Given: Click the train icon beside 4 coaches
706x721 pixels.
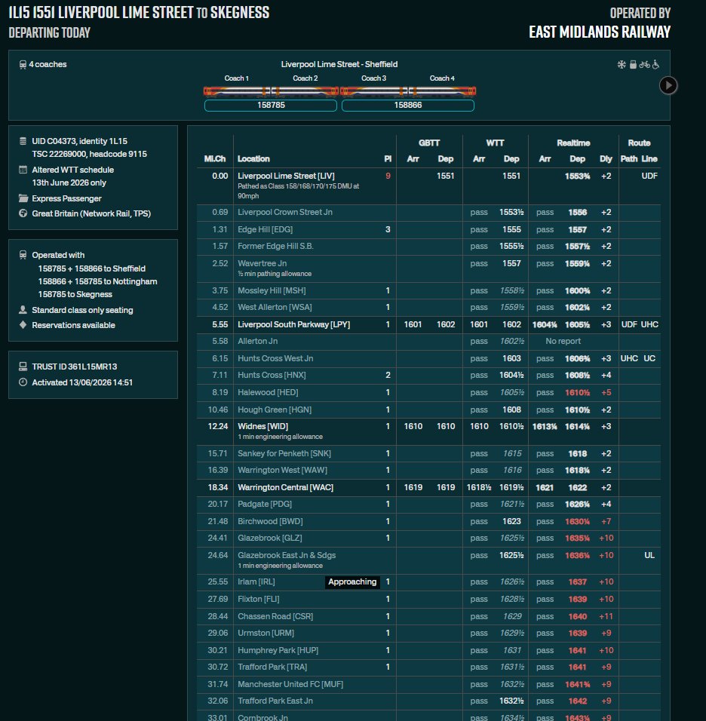Looking at the screenshot, I should (23, 65).
